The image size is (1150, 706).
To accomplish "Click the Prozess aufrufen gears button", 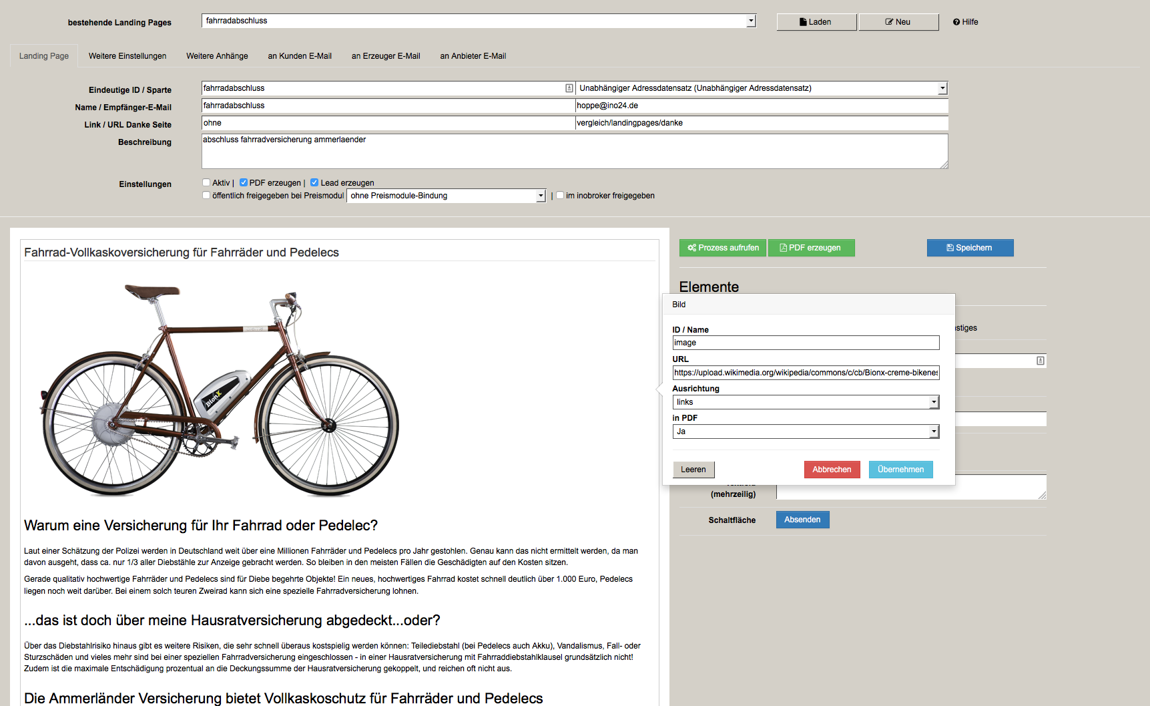I will pos(723,248).
